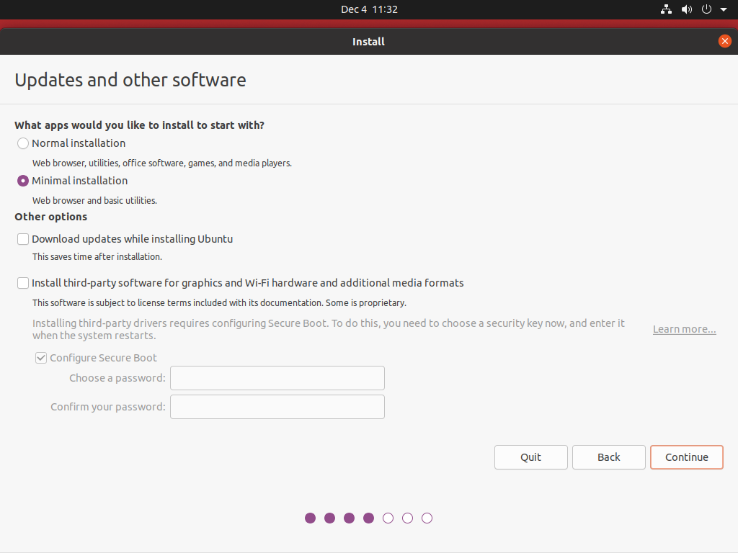
Task: Click the license terms note about proprietary software
Action: tap(219, 303)
